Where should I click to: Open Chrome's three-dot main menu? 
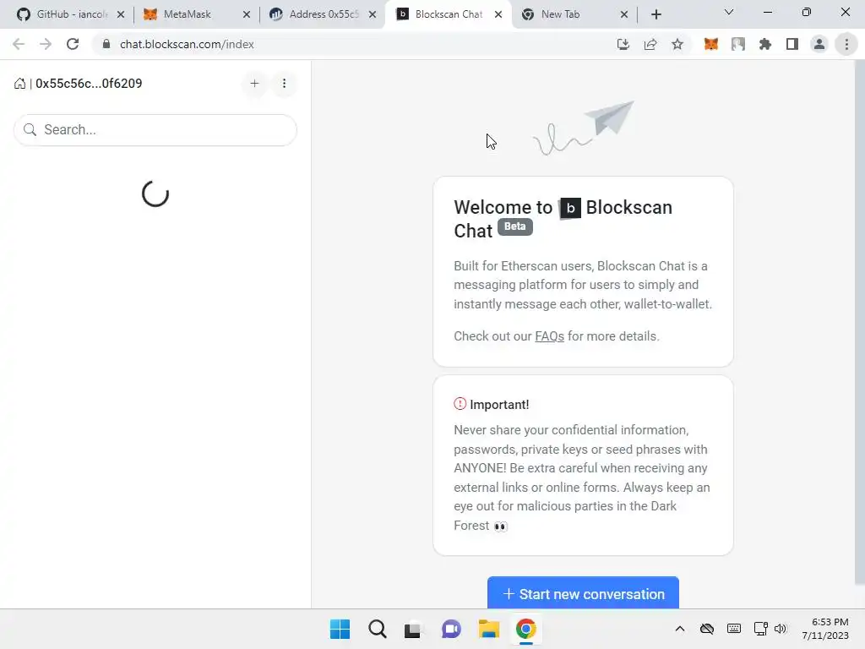coord(846,44)
